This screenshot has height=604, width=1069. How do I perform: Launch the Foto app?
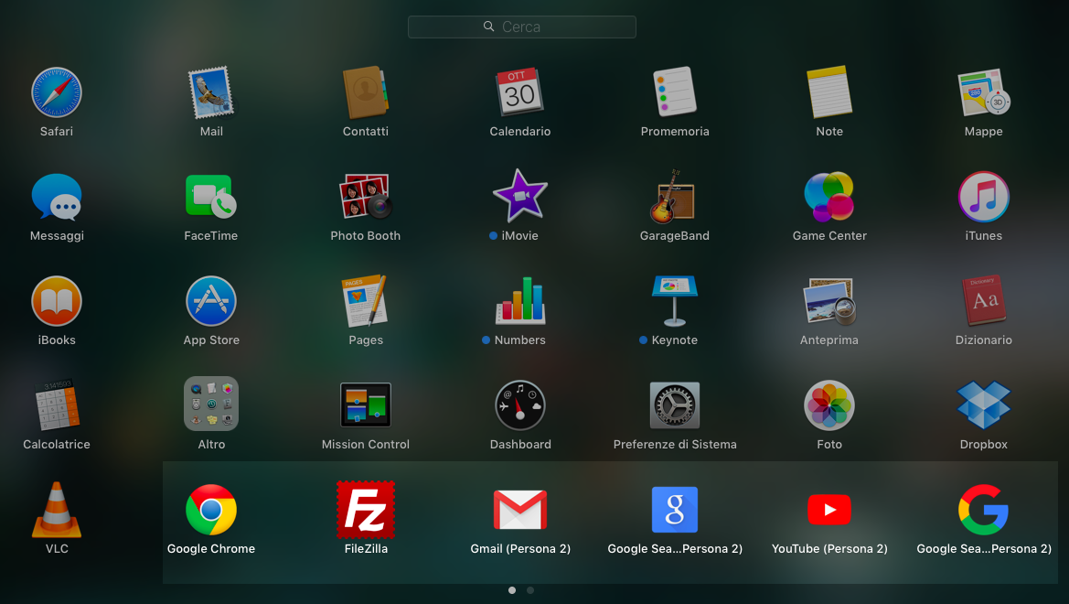(x=829, y=405)
